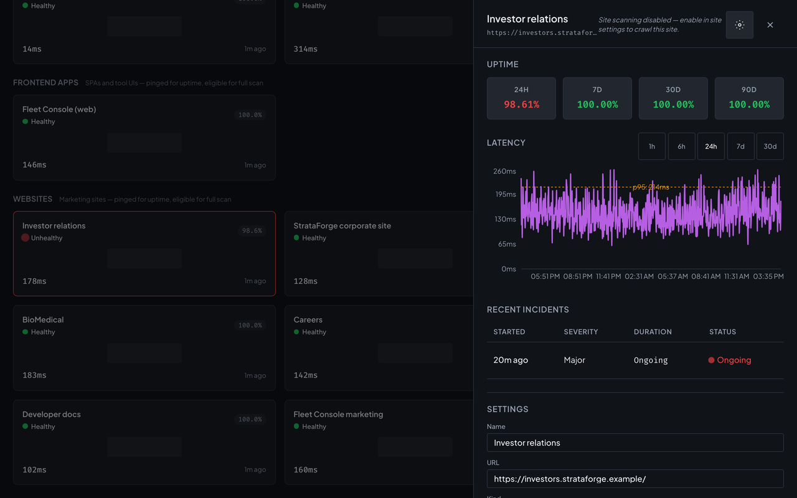Switch latency range to 6h
The image size is (797, 498).
pos(682,146)
